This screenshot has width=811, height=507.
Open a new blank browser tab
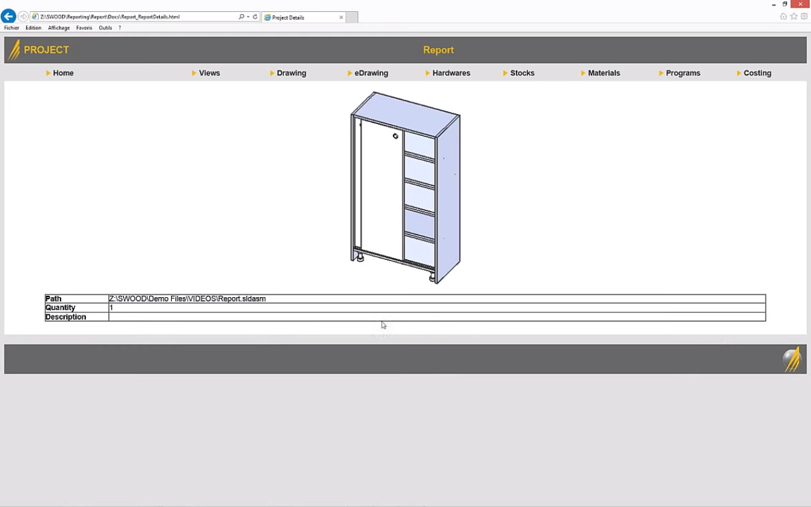click(x=352, y=17)
